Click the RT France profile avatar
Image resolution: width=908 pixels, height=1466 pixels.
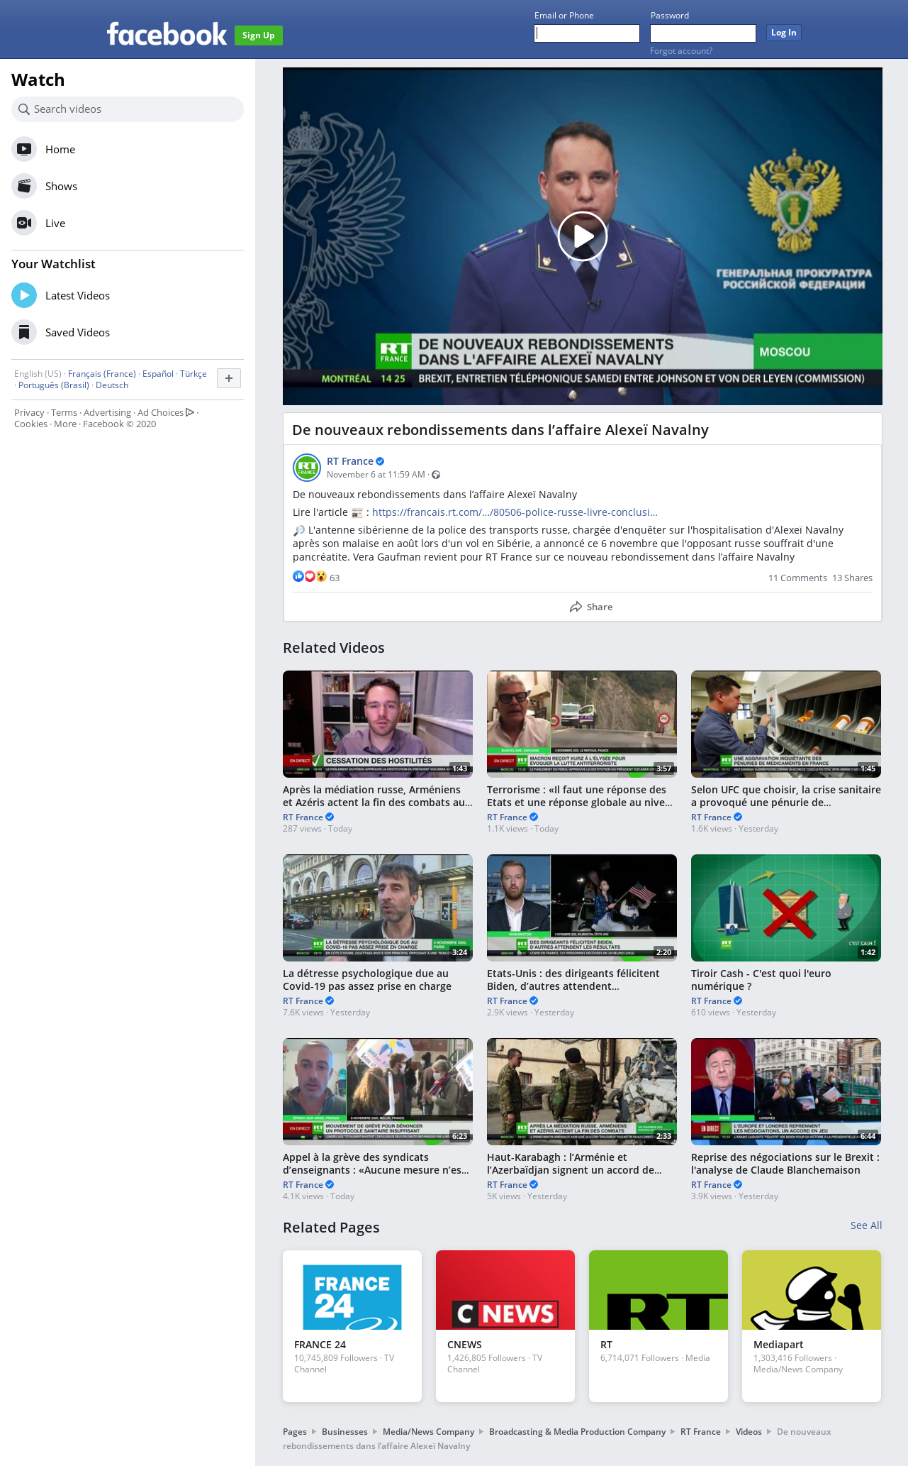307,468
